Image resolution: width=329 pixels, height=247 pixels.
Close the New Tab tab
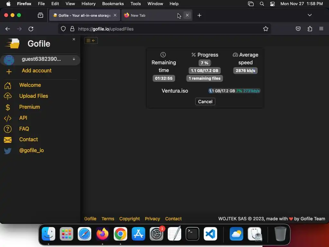tap(187, 15)
